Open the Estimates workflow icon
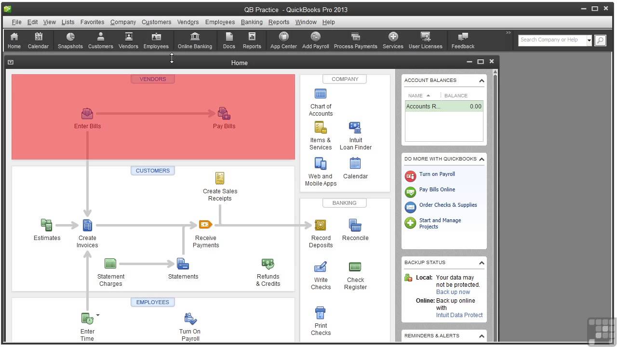Viewport: 617px width, 347px height. pos(47,225)
